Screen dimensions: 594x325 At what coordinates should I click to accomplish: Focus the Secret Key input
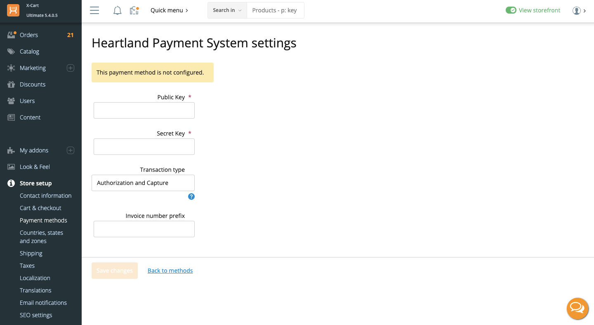(144, 147)
